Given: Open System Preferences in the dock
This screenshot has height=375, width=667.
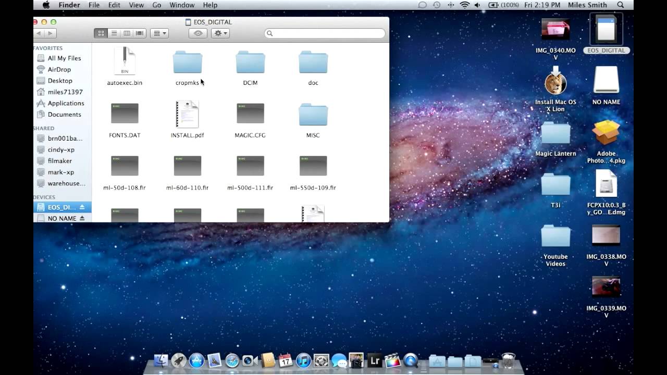Looking at the screenshot, I should tap(321, 360).
